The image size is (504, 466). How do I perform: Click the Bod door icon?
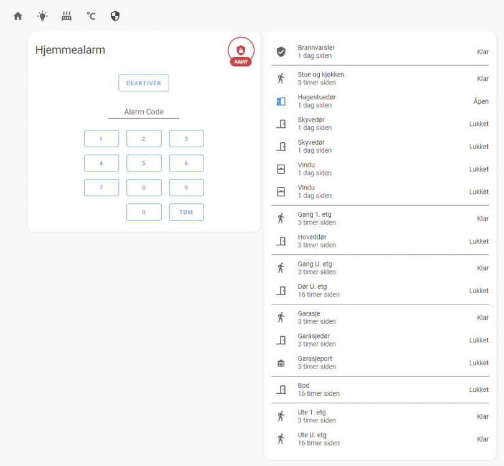(281, 390)
